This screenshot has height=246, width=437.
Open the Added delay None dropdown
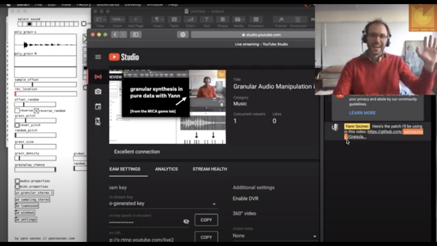coord(275,236)
